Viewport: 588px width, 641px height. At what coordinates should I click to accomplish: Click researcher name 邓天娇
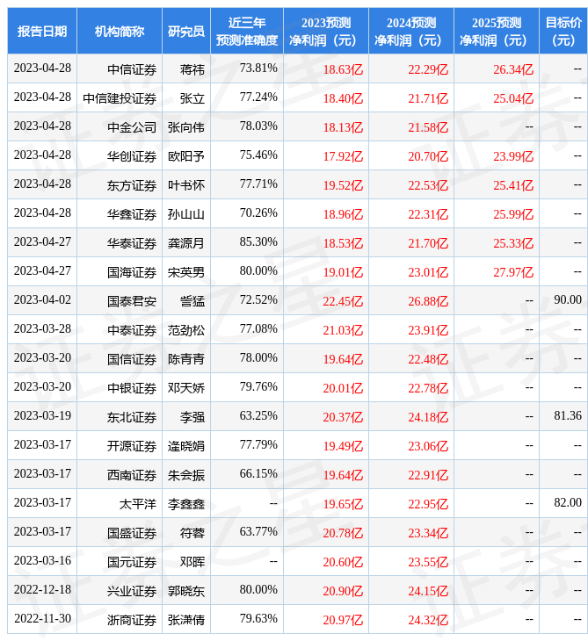(186, 388)
